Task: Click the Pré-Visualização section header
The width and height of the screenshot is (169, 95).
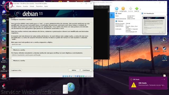Action: coord(149,13)
